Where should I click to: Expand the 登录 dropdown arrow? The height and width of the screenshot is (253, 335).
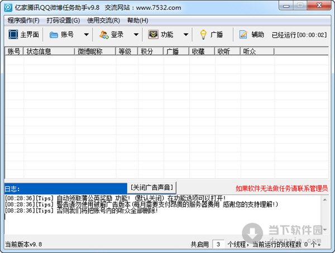click(x=136, y=35)
